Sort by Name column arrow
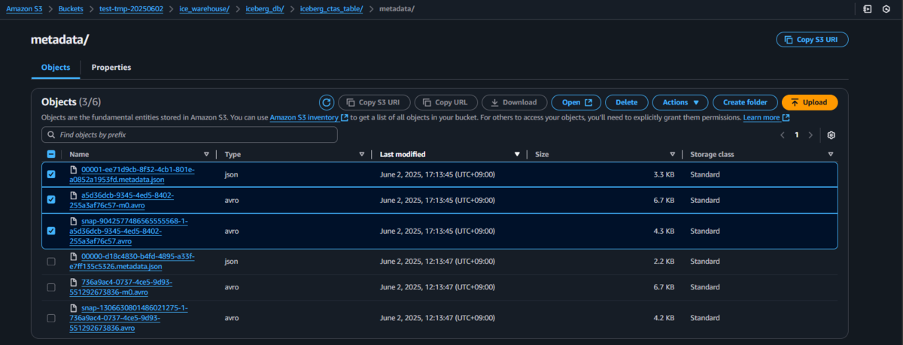Screen dimensions: 903x345 coord(207,154)
